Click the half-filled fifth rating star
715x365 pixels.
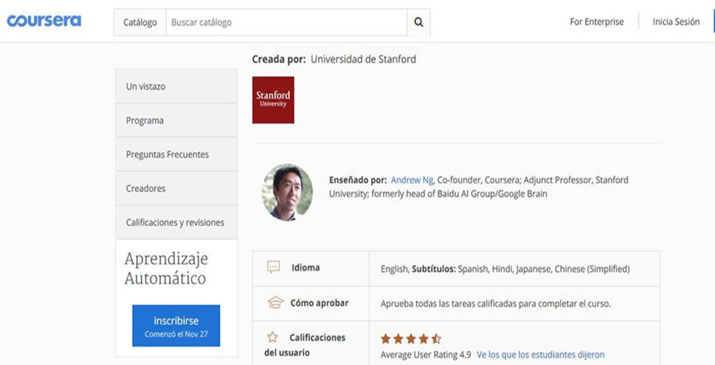pyautogui.click(x=437, y=339)
